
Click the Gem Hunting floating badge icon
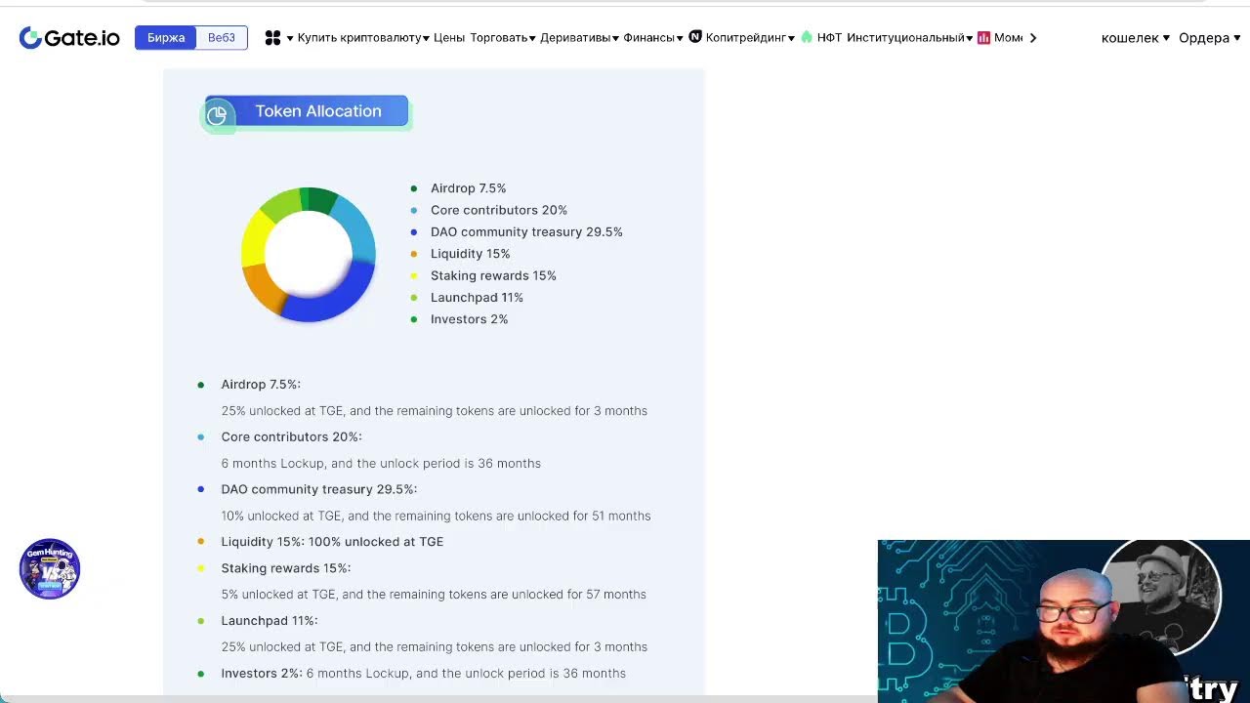(x=50, y=568)
